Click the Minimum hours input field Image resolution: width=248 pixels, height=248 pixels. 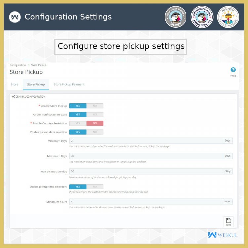coord(145,202)
